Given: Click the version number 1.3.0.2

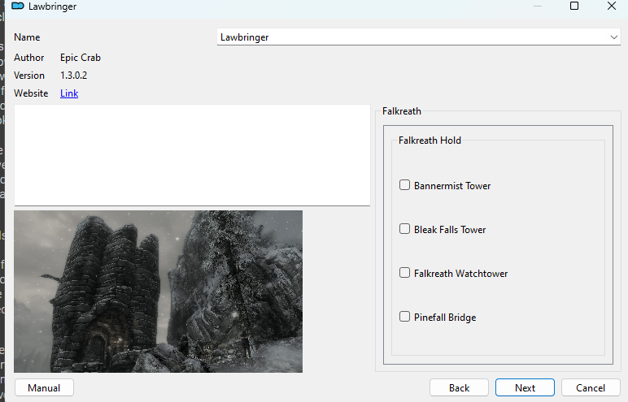Looking at the screenshot, I should [x=74, y=76].
